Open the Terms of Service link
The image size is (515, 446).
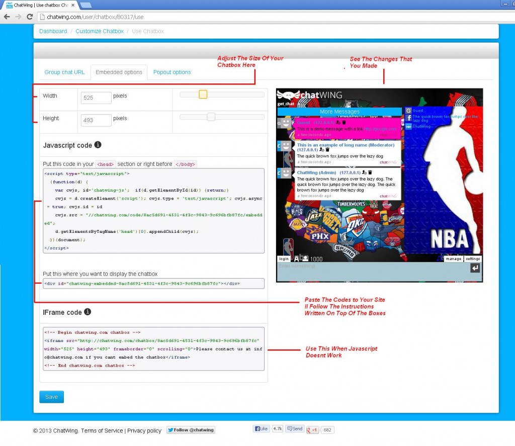pyautogui.click(x=102, y=430)
